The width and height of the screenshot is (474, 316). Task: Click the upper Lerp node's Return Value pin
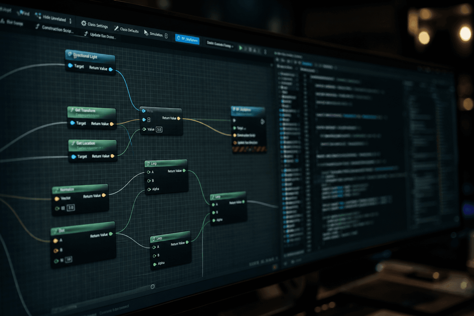(x=184, y=171)
